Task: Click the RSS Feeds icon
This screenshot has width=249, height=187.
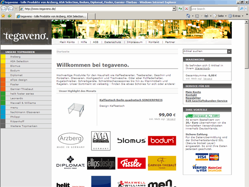Action: tap(197, 16)
